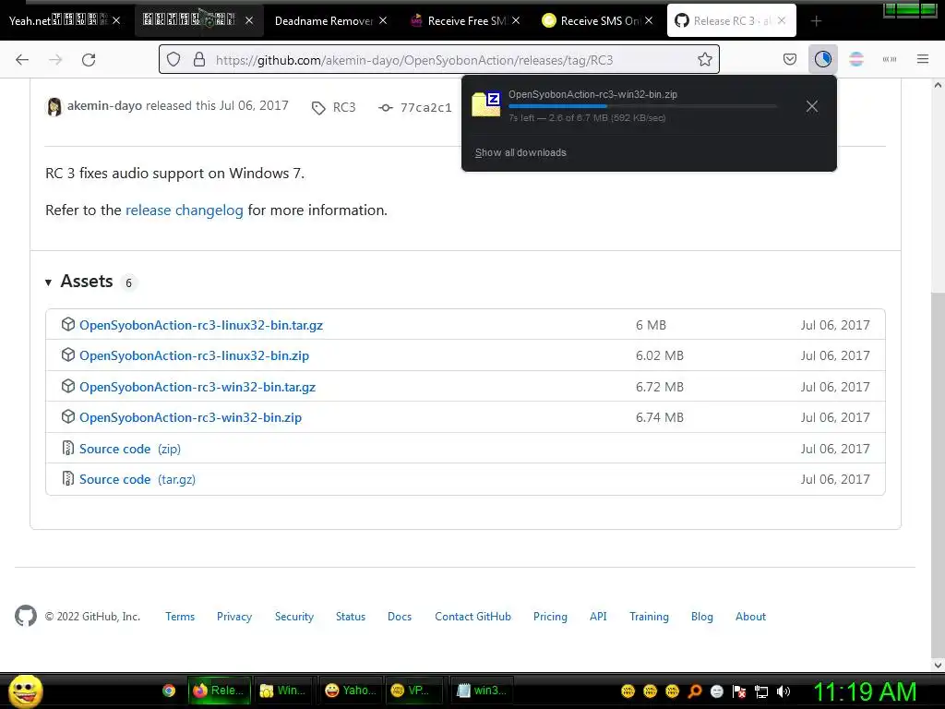Image resolution: width=945 pixels, height=709 pixels.
Task: Open the tracking protection shield in address bar
Action: coord(173,59)
